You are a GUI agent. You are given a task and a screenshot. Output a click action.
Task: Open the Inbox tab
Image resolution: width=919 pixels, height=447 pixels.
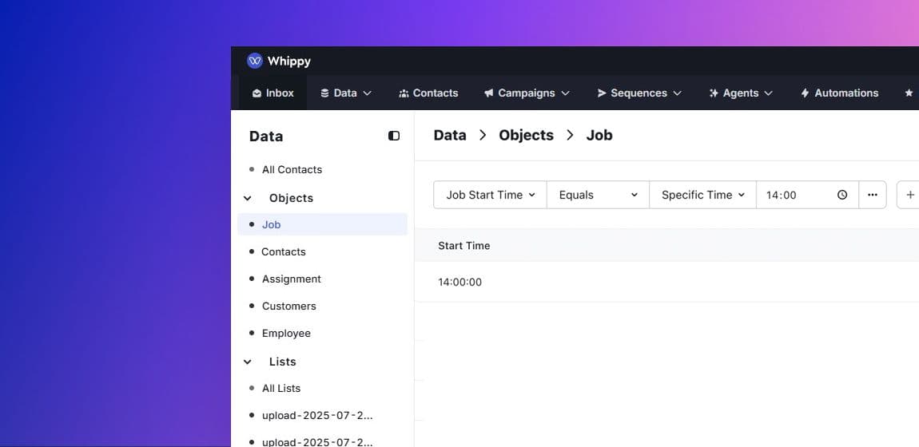pyautogui.click(x=273, y=93)
